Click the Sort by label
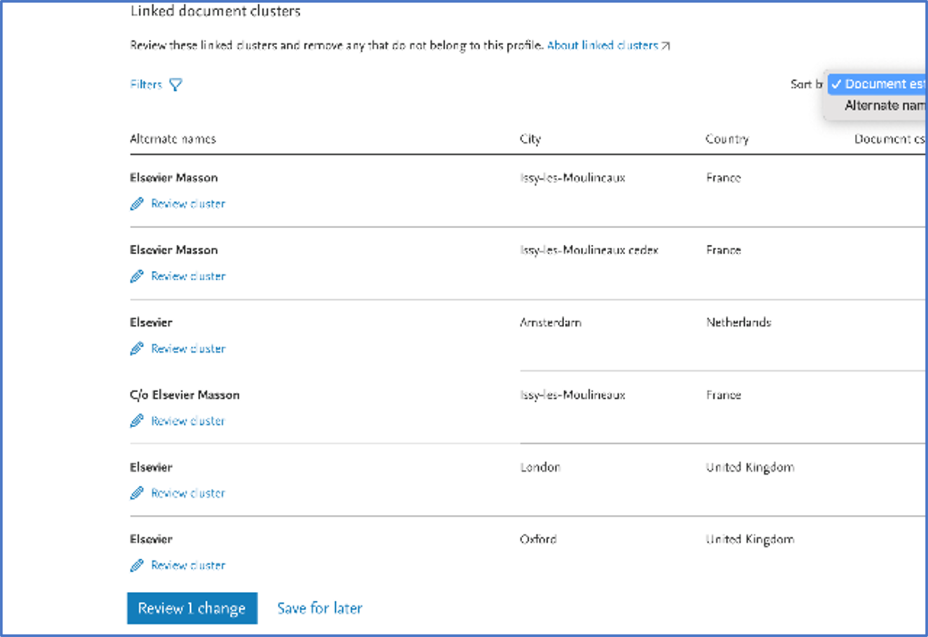The width and height of the screenshot is (928, 637). pyautogui.click(x=807, y=84)
